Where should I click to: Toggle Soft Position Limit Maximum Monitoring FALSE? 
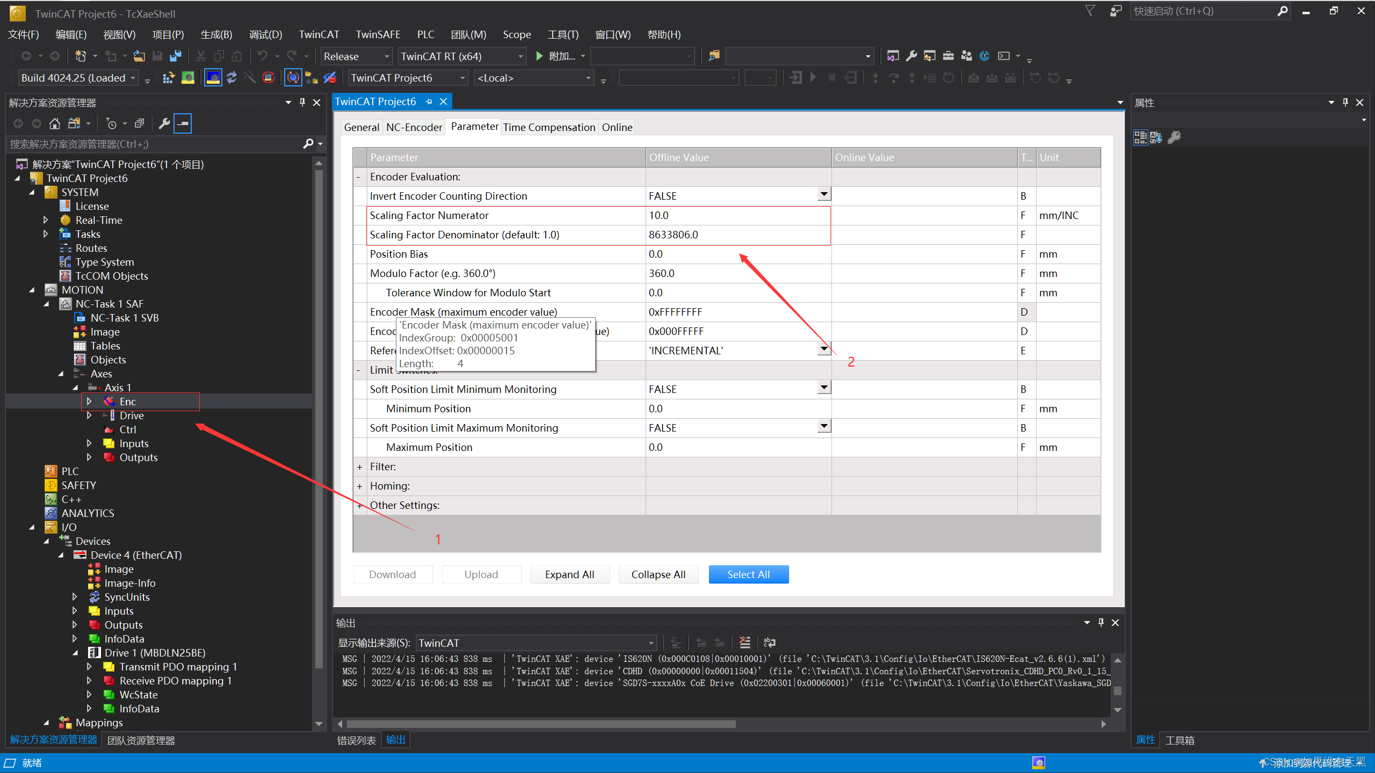(822, 427)
